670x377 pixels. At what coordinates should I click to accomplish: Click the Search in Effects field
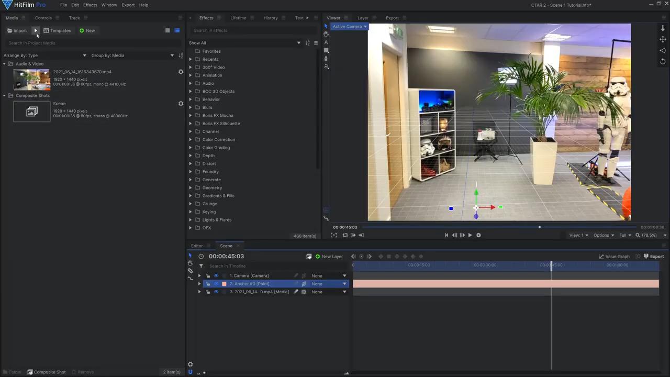pyautogui.click(x=253, y=30)
